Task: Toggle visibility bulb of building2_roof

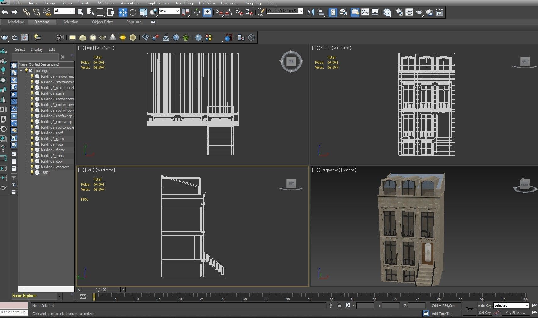Action: point(32,133)
